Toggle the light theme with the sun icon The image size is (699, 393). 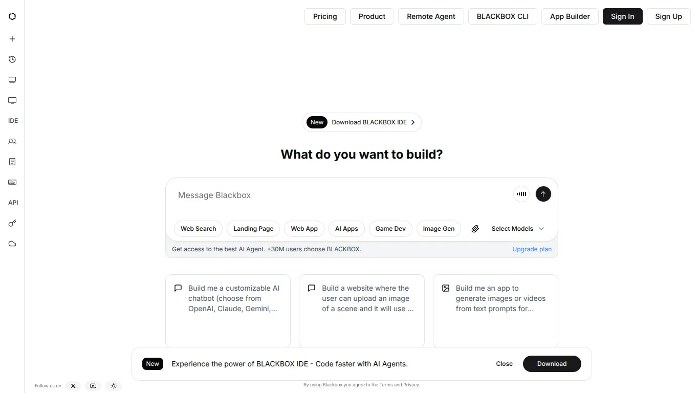(x=114, y=386)
